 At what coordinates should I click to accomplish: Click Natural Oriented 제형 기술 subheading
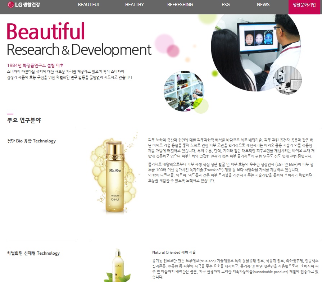[x=174, y=252]
